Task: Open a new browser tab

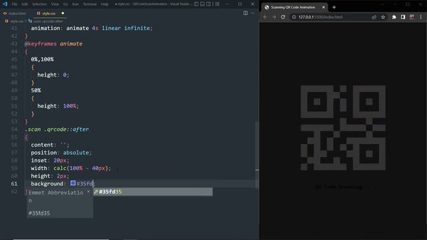Action: (x=334, y=7)
